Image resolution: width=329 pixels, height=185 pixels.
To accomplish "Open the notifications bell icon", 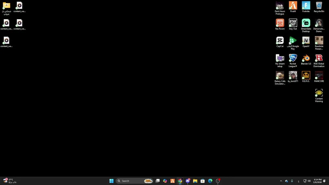I will tap(324, 181).
